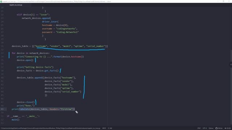Click "network_devices" in the for loop line
The image size is (232, 130).
coord(39,53)
